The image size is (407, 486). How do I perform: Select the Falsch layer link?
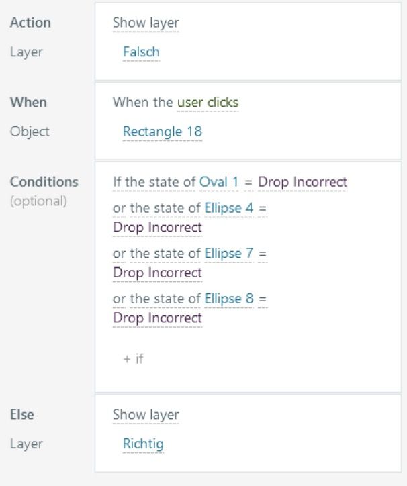pos(141,52)
